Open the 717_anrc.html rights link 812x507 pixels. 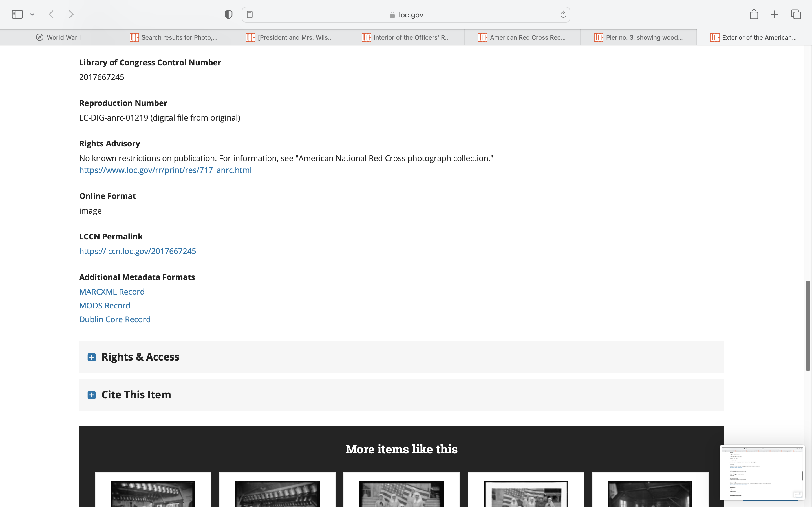[x=165, y=170]
